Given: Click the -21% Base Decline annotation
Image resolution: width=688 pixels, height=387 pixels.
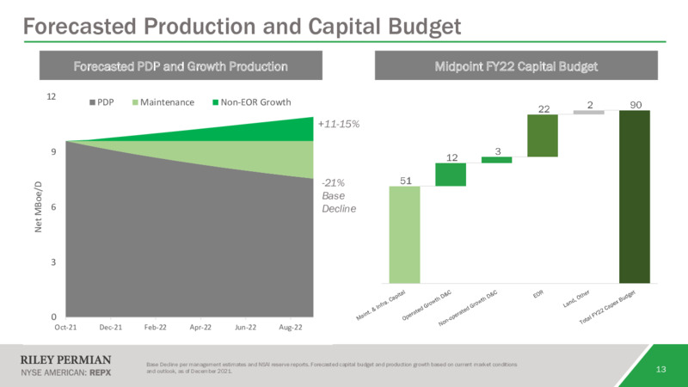Looking at the screenshot, I should [x=338, y=196].
